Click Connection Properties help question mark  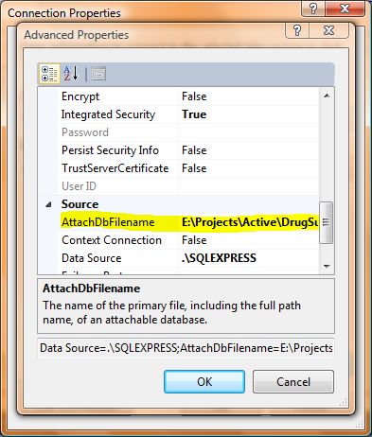click(313, 9)
